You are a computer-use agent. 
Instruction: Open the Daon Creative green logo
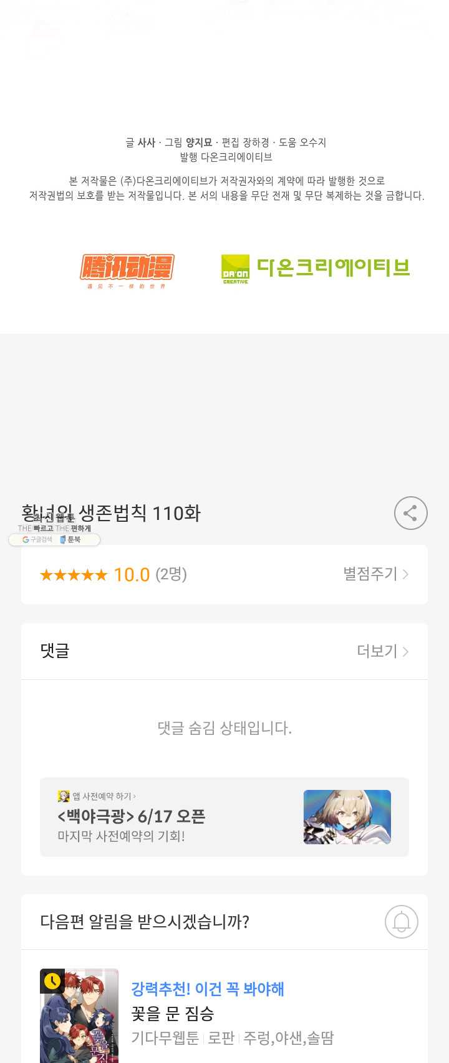(x=316, y=269)
